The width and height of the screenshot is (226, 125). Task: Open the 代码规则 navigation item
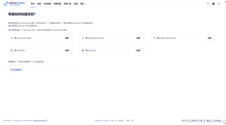[47, 4]
